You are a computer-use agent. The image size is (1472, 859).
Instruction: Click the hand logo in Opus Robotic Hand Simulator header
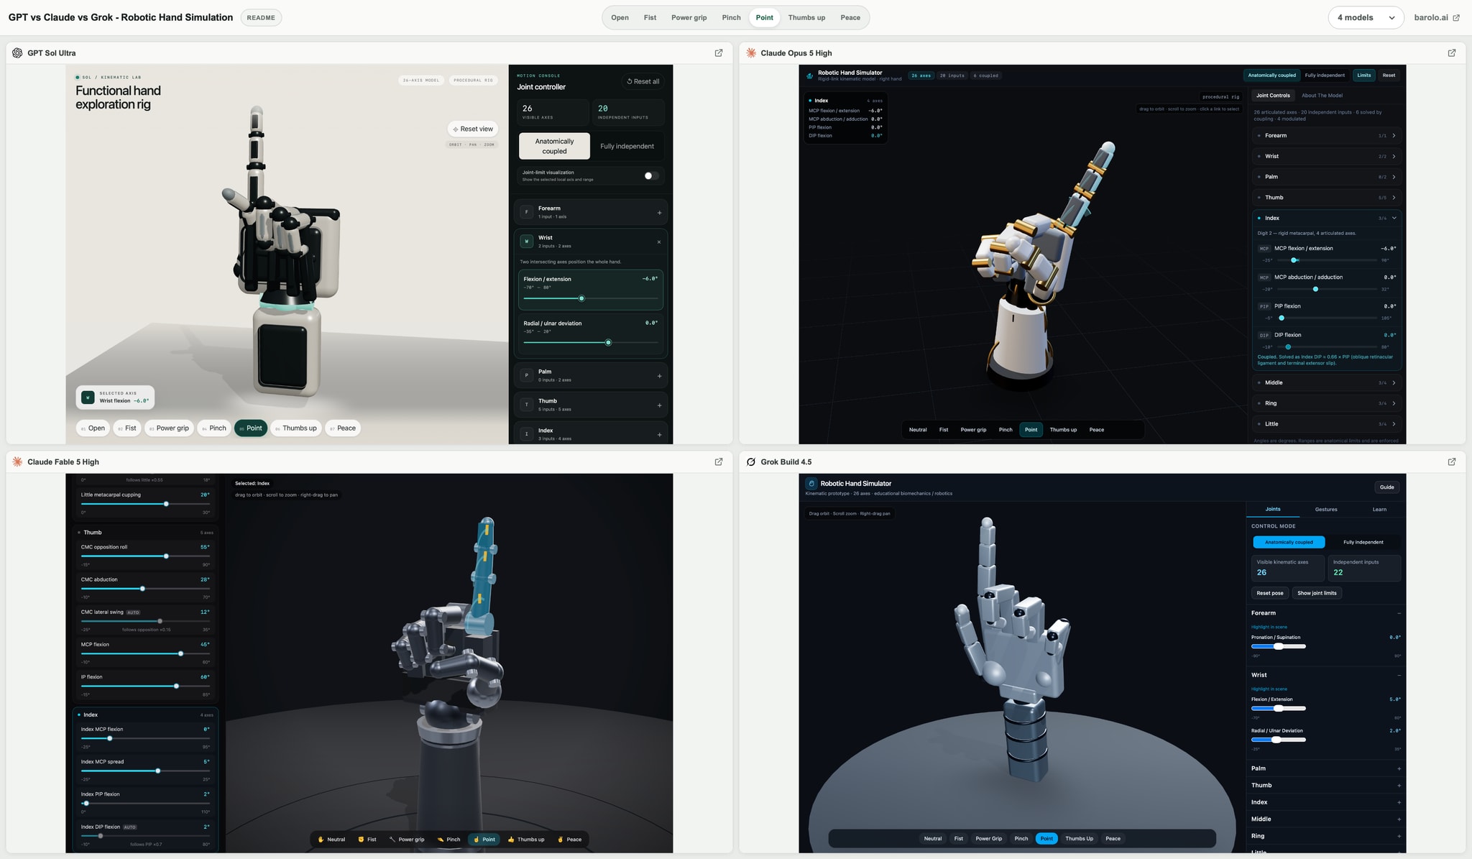click(x=810, y=75)
